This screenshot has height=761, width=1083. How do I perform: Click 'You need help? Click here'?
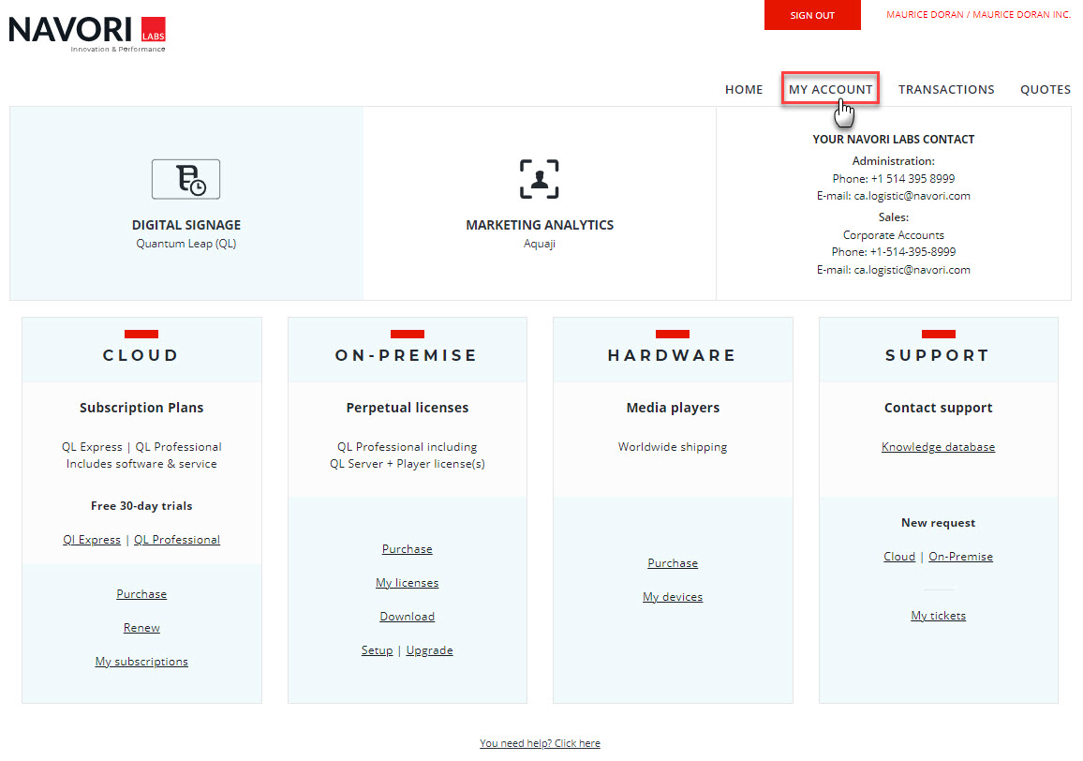[541, 743]
